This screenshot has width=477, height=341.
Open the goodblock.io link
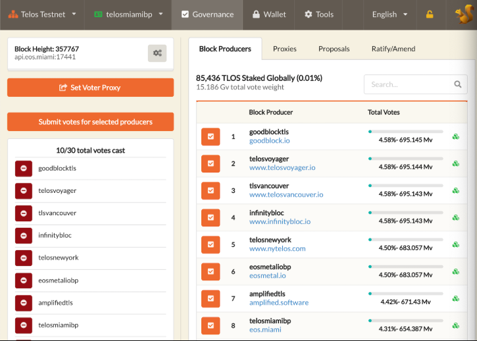(270, 141)
